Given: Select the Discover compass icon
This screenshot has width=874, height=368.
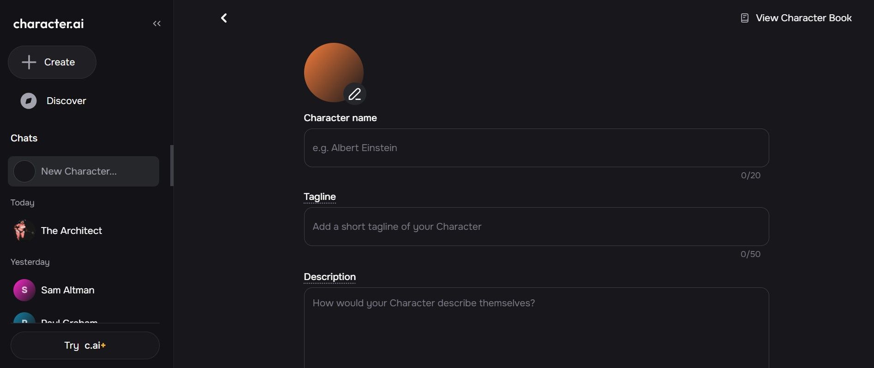Looking at the screenshot, I should pos(28,100).
